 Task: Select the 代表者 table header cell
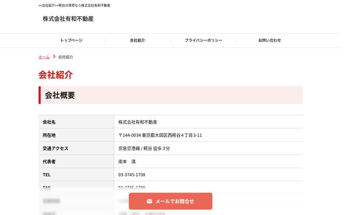point(77,161)
